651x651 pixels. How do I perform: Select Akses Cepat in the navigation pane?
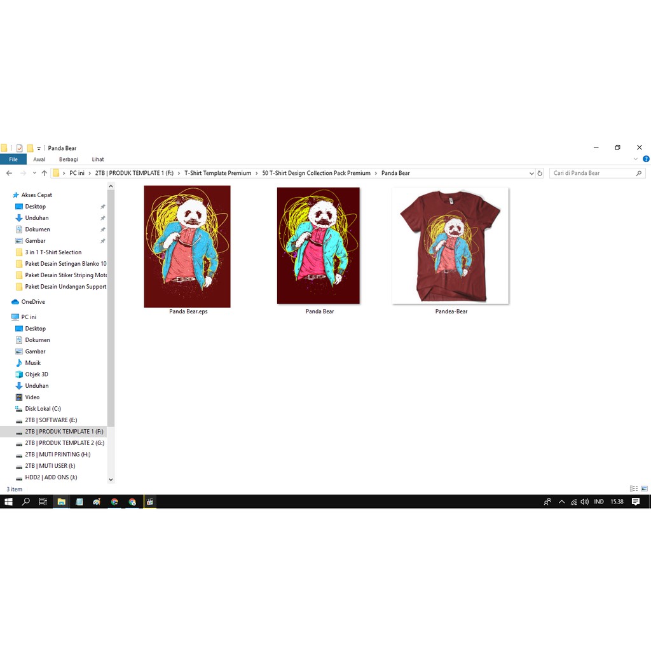click(36, 195)
